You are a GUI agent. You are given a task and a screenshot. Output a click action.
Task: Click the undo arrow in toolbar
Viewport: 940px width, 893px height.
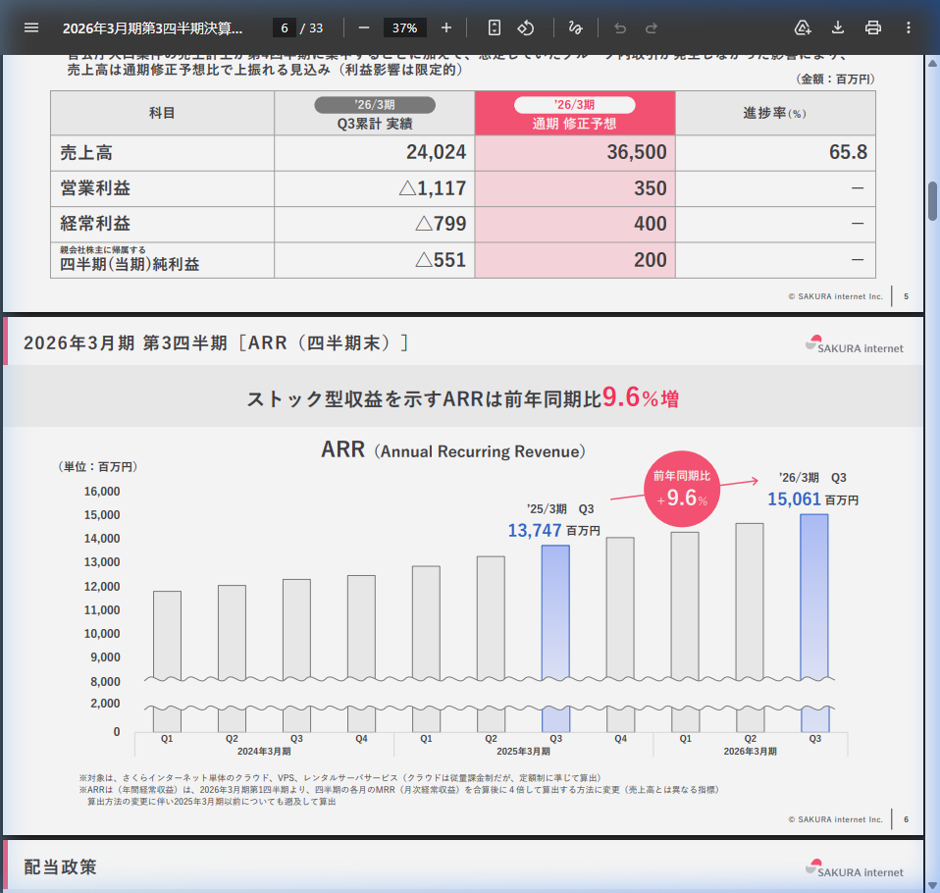coord(620,27)
